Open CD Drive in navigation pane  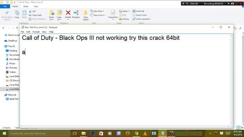pyautogui.click(x=13, y=81)
